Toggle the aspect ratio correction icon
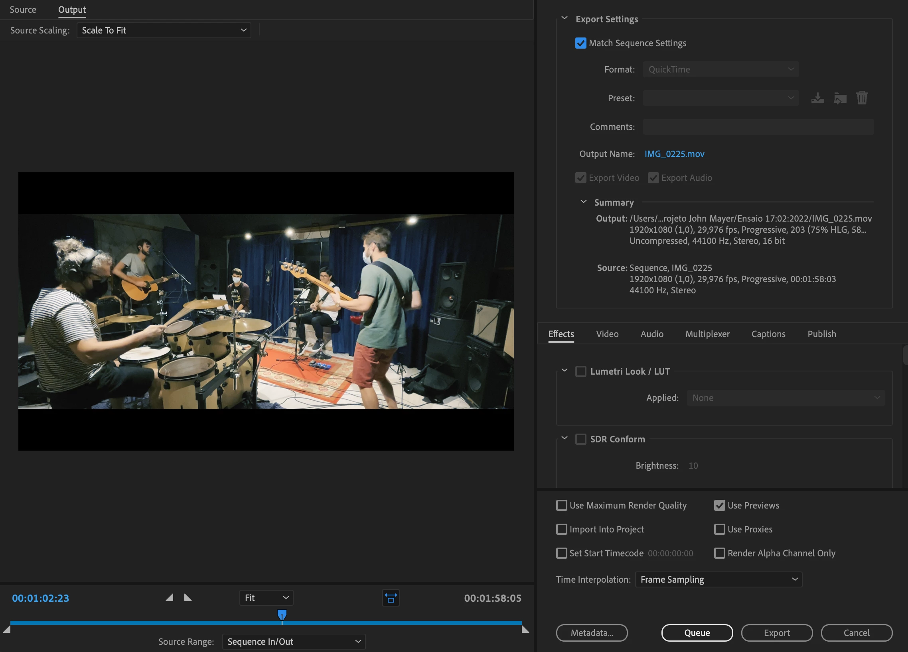Screen dimensions: 908x652 [390, 598]
